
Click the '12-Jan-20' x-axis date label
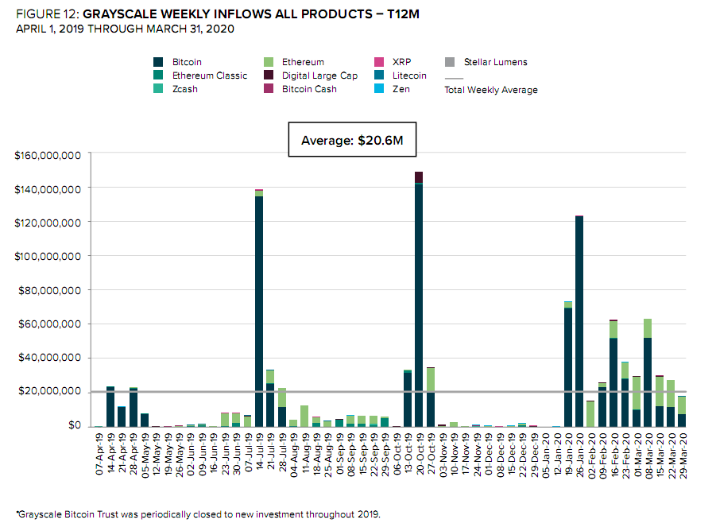[x=556, y=454]
